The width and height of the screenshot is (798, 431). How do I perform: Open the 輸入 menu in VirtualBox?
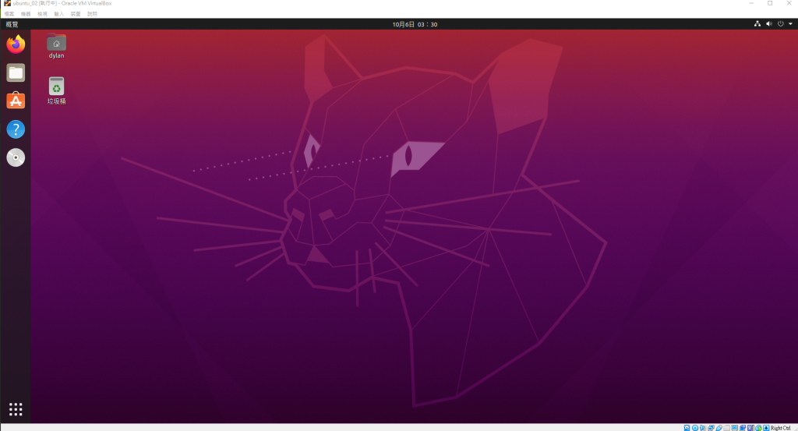coord(59,14)
